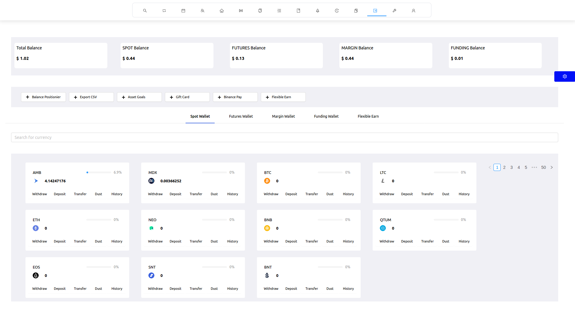Open the candlestick chart icon

[241, 11]
